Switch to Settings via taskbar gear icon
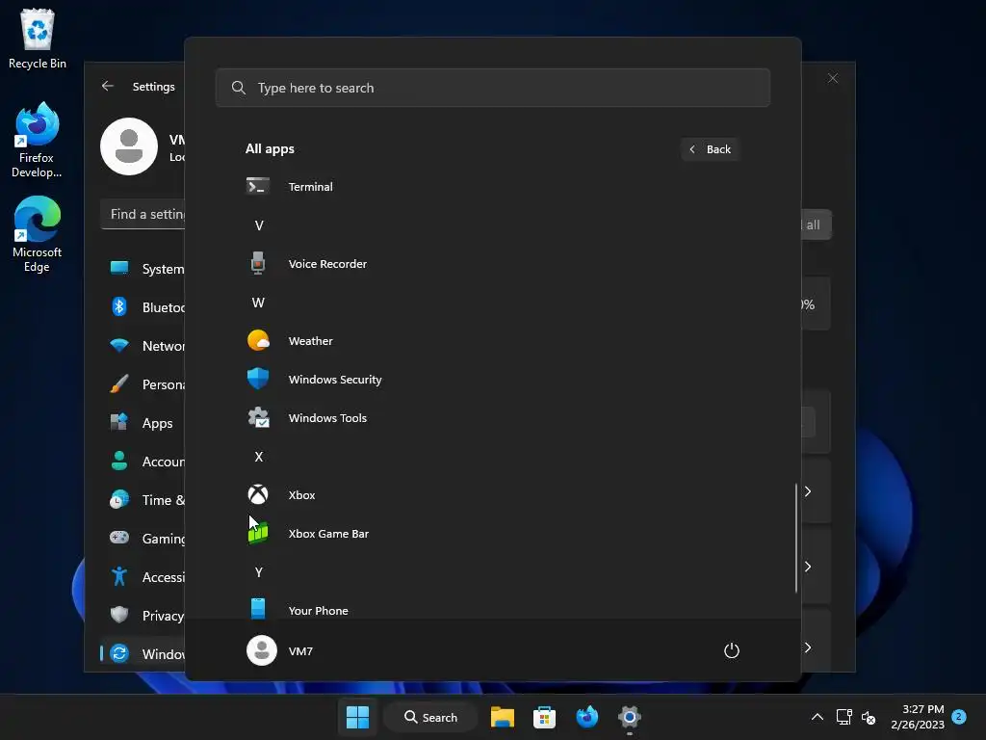This screenshot has height=740, width=986. click(630, 717)
